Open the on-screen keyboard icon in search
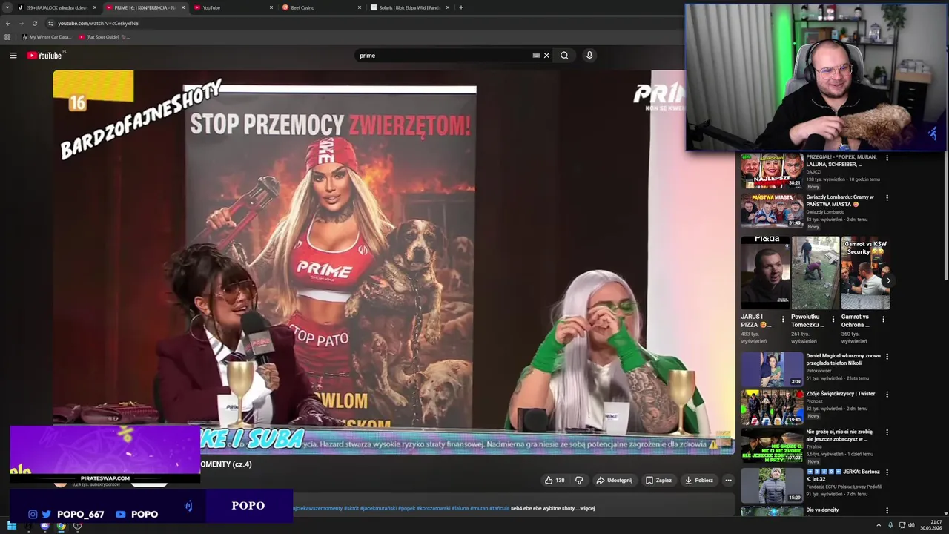Image resolution: width=949 pixels, height=534 pixels. point(536,56)
